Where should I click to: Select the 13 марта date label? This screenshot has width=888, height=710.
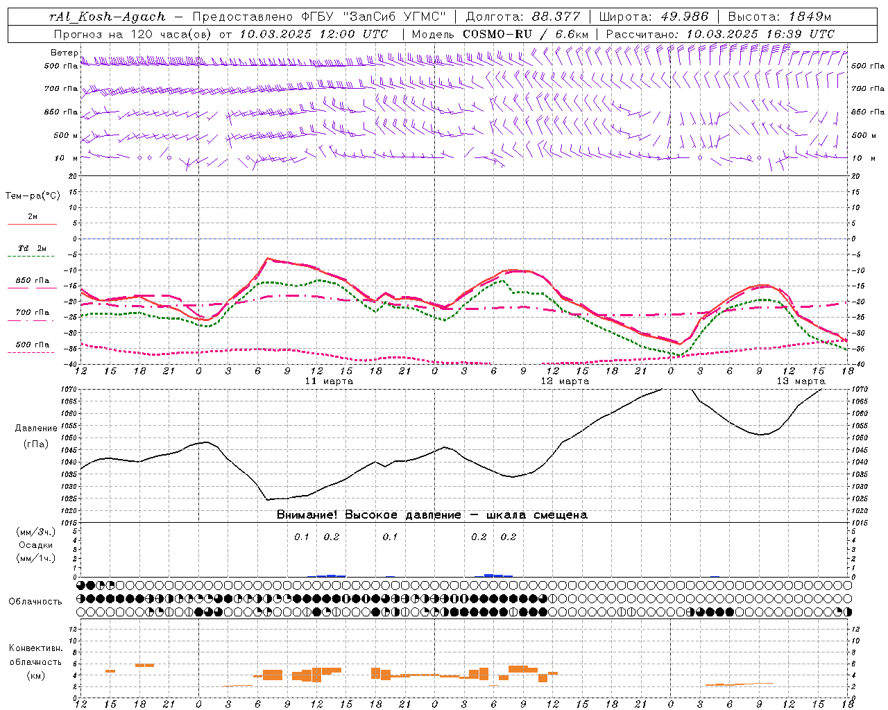[x=801, y=381]
